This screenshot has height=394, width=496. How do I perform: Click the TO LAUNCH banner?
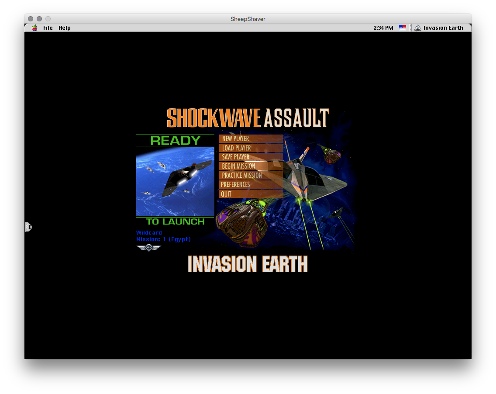(175, 221)
